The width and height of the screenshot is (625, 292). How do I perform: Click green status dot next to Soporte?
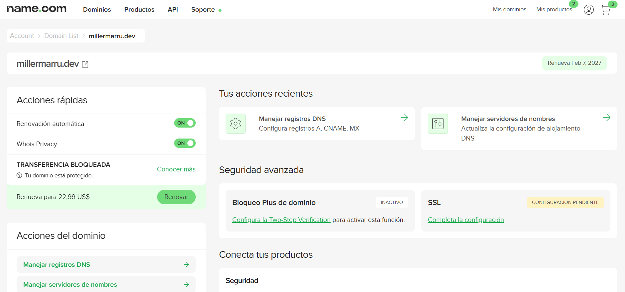220,10
